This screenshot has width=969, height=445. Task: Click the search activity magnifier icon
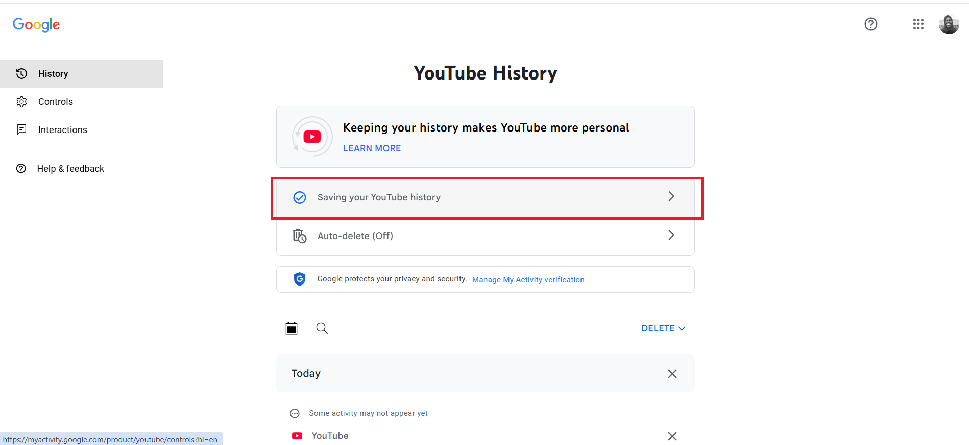(322, 328)
